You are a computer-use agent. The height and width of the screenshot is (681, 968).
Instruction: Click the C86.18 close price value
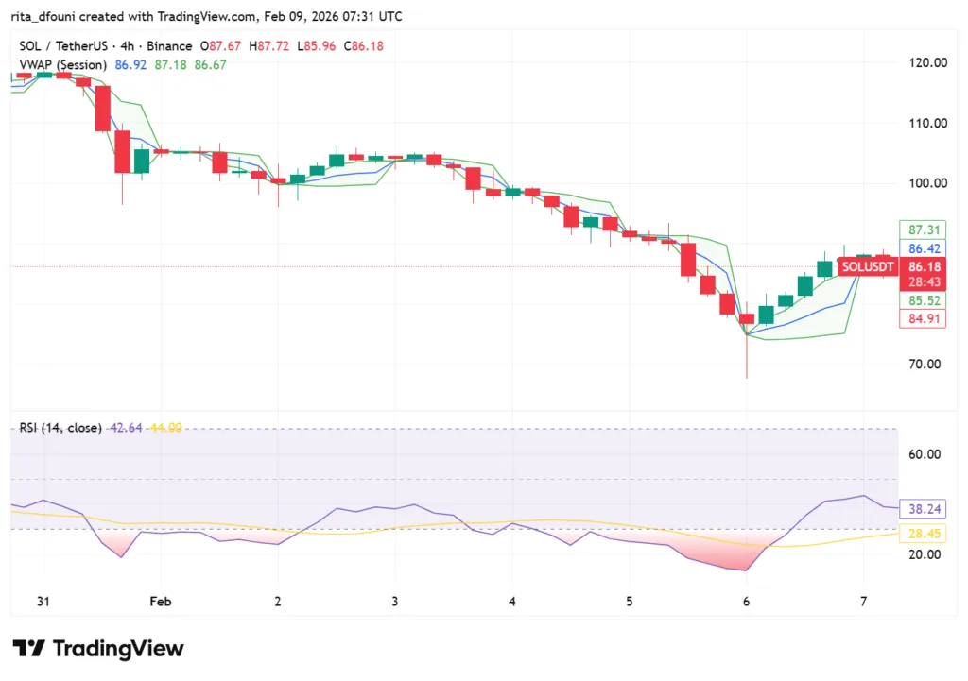point(363,45)
